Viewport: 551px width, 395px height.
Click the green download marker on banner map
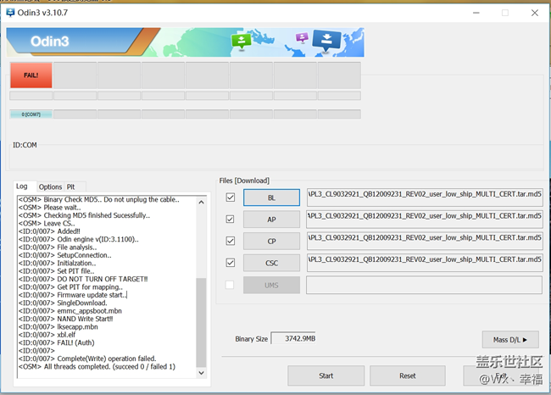(x=242, y=42)
